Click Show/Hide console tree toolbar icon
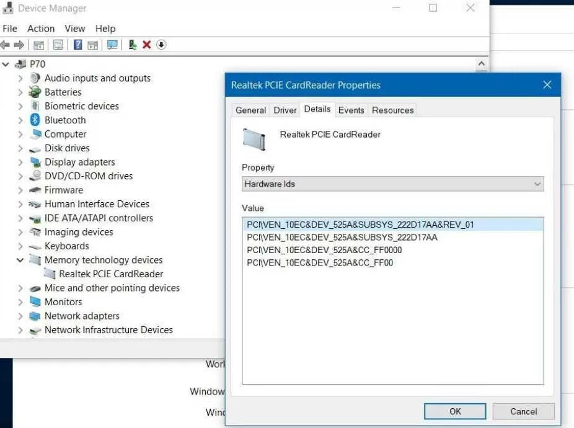The height and width of the screenshot is (428, 574). tap(38, 45)
